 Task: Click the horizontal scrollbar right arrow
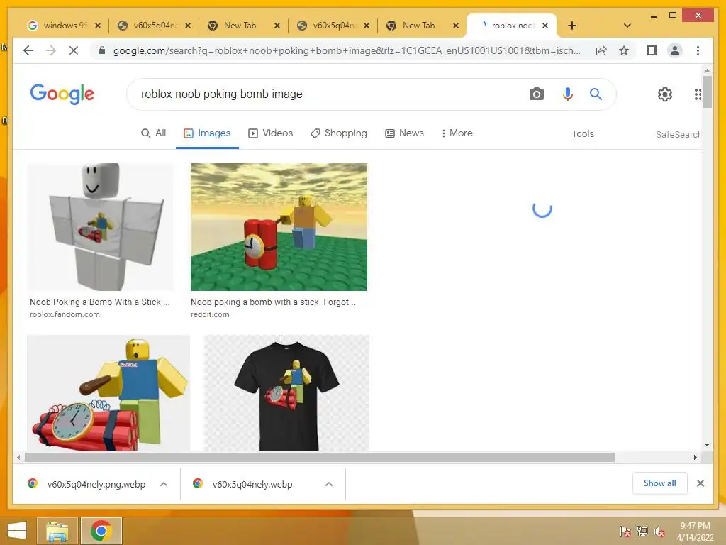click(695, 458)
